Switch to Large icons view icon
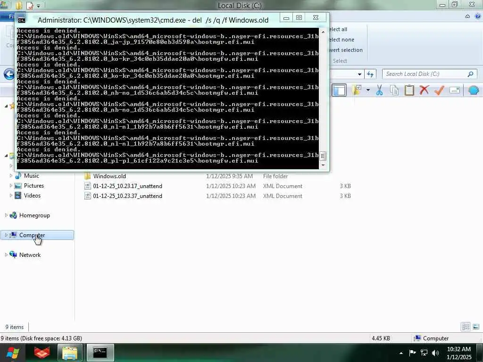 click(476, 327)
